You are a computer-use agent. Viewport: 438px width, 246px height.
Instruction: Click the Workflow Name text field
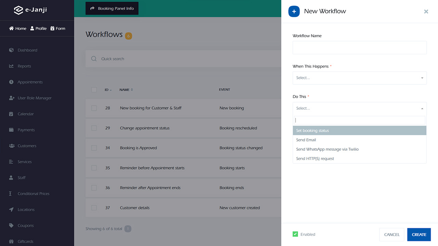[359, 47]
